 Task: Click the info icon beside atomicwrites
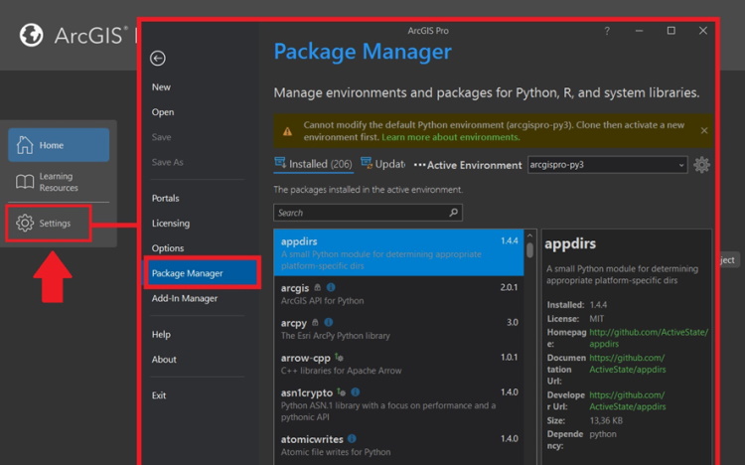[352, 438]
